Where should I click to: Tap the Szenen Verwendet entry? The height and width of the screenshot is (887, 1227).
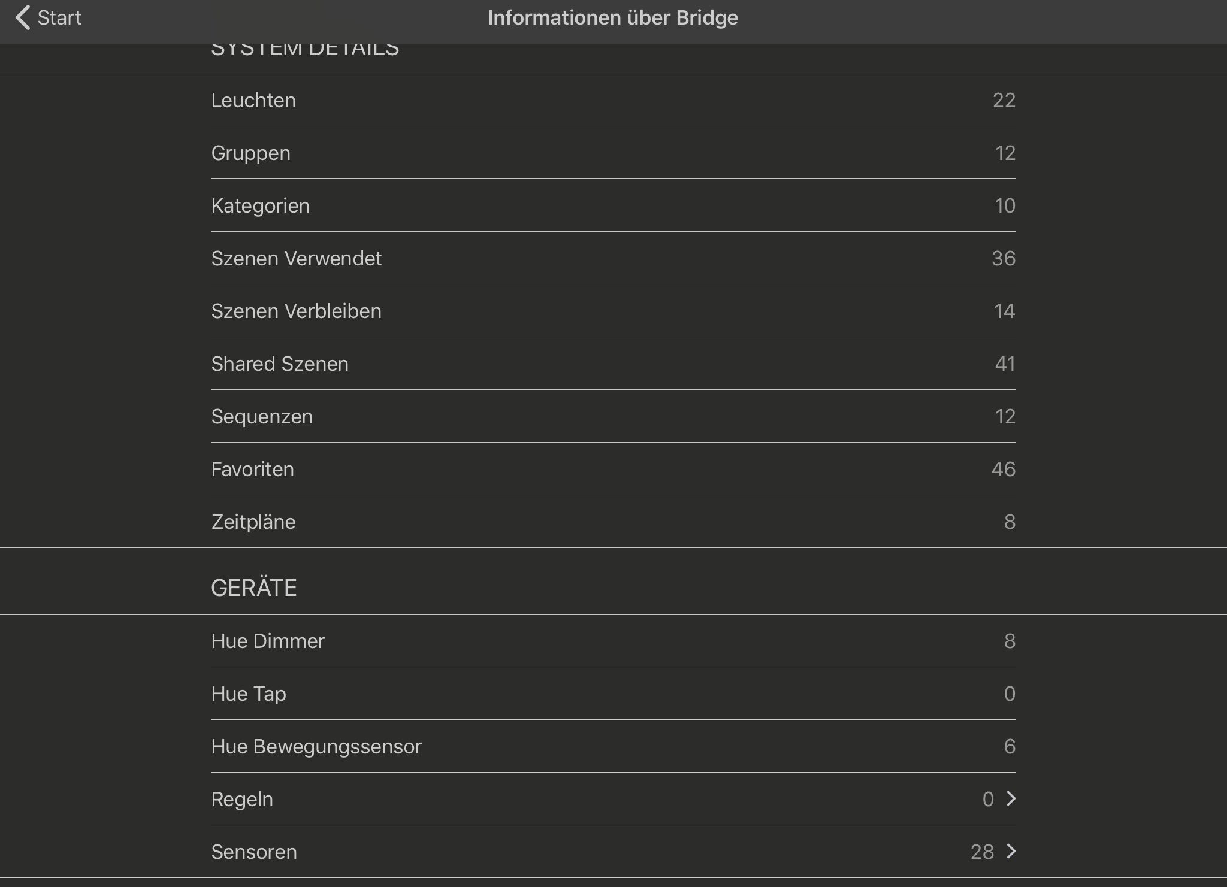click(x=612, y=259)
